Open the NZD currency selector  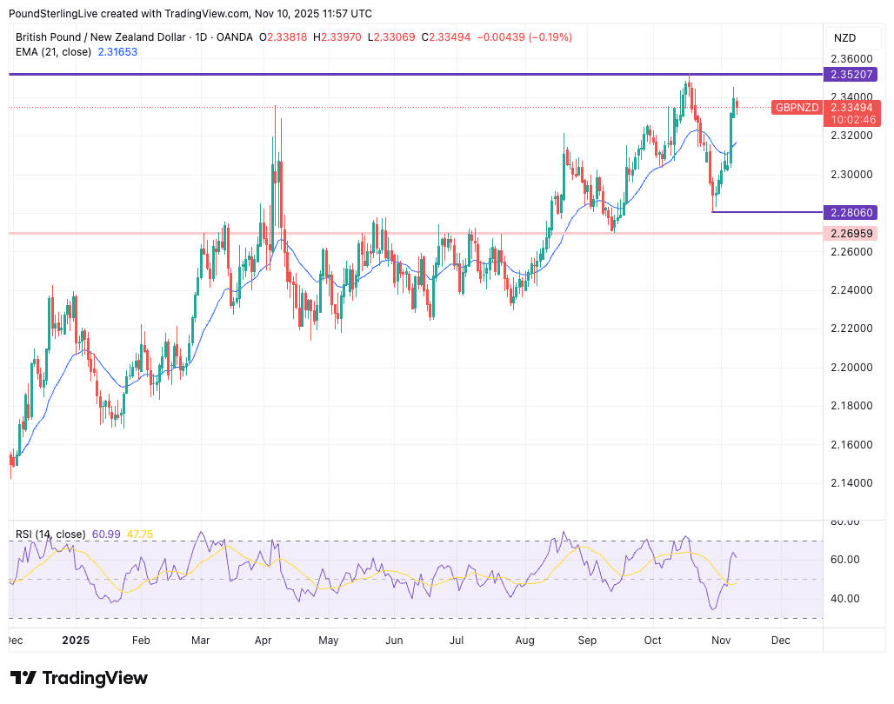point(844,37)
